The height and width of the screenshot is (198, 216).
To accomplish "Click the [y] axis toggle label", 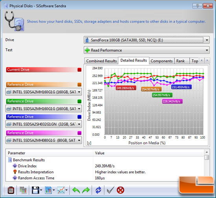I will [89, 143].
